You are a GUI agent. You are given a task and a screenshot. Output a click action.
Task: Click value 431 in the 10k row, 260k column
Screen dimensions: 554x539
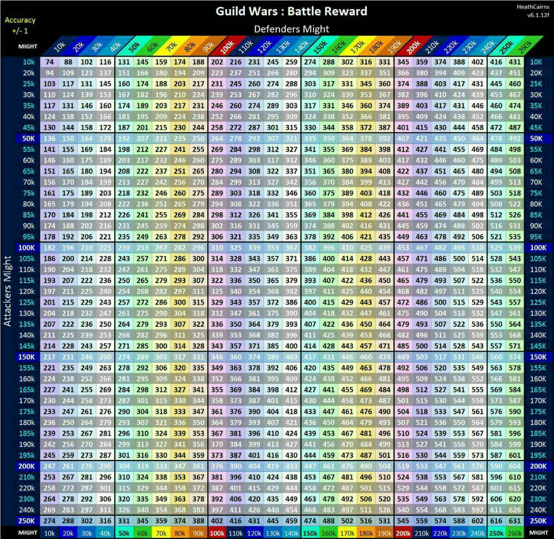click(515, 62)
